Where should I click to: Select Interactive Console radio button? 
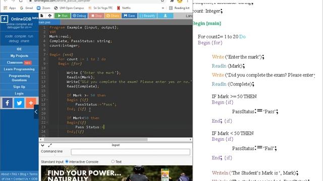tap(67, 161)
